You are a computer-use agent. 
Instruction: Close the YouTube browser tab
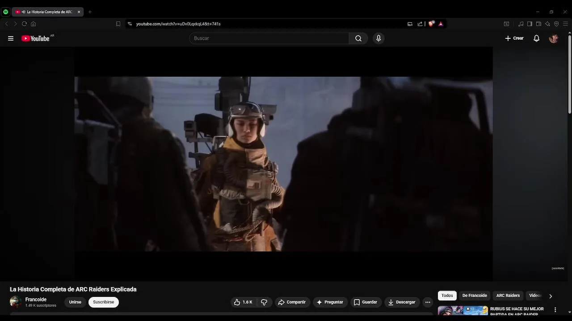tap(79, 12)
